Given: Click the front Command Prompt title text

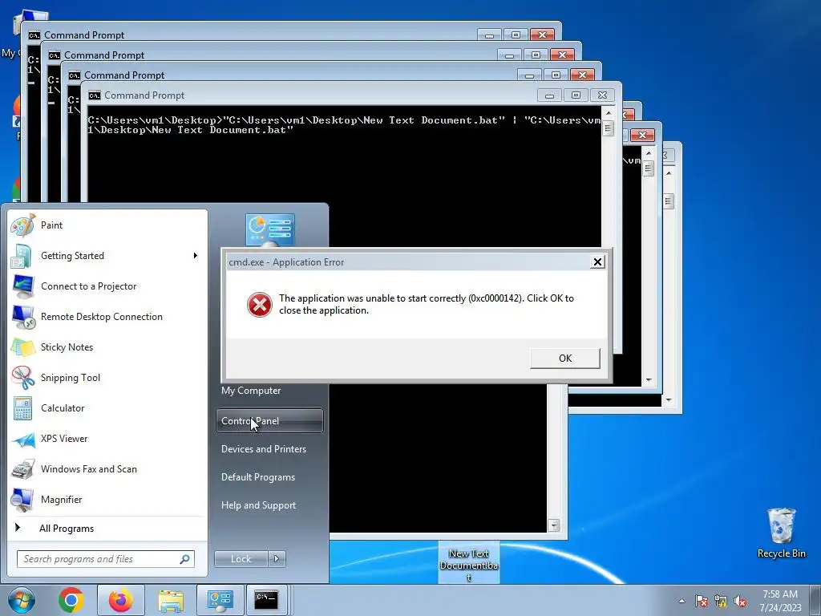Looking at the screenshot, I should point(144,95).
